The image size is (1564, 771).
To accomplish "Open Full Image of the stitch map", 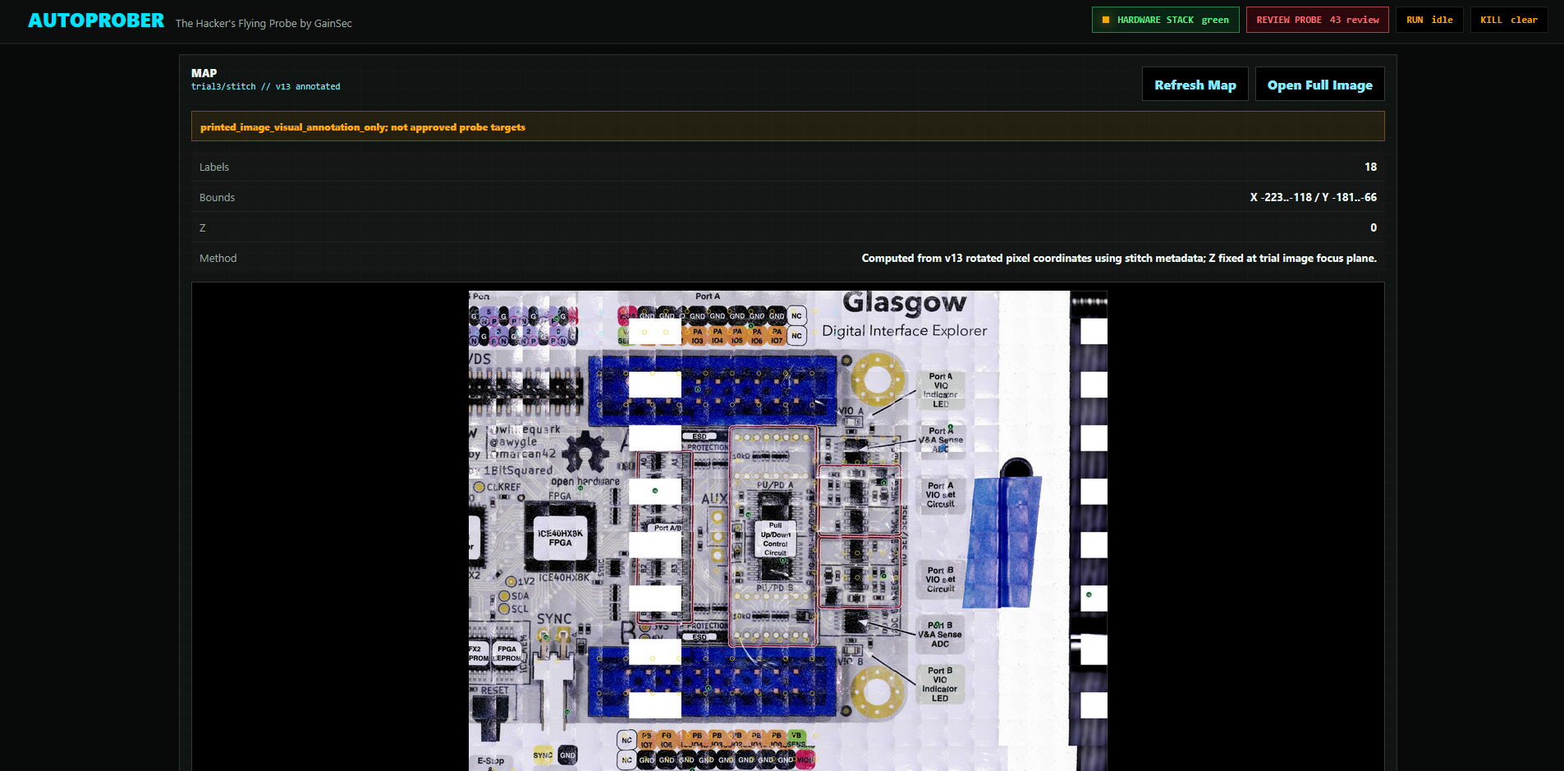I will point(1319,84).
